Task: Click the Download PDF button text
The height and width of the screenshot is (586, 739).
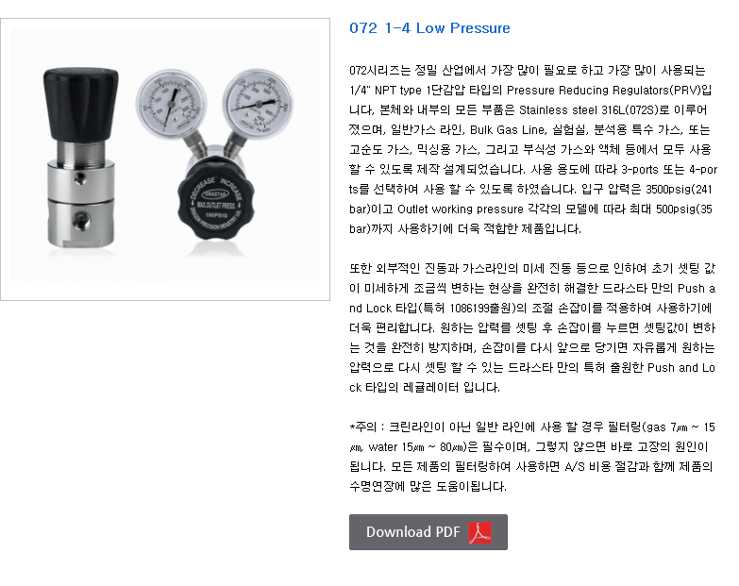Action: pos(412,532)
